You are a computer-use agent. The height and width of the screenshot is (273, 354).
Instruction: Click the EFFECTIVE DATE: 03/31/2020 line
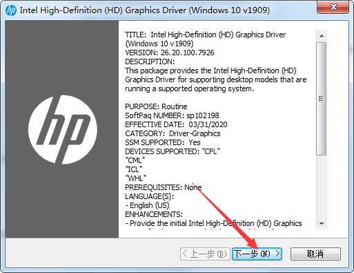tap(176, 124)
